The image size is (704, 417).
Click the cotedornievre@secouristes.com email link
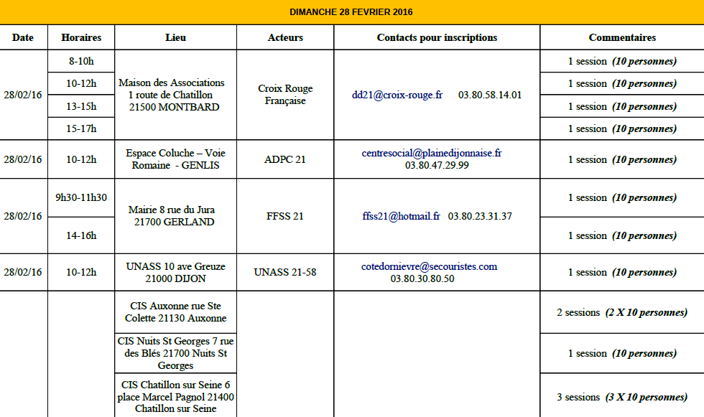pyautogui.click(x=430, y=266)
